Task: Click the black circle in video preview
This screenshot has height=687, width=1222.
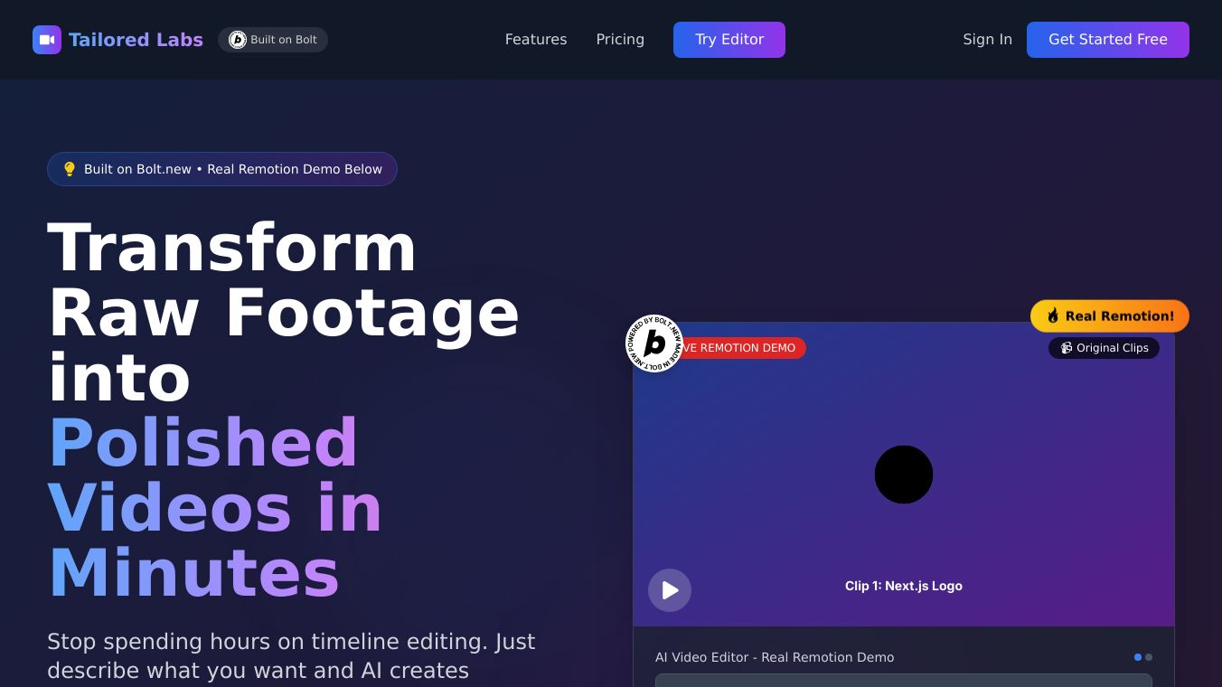Action: coord(904,475)
